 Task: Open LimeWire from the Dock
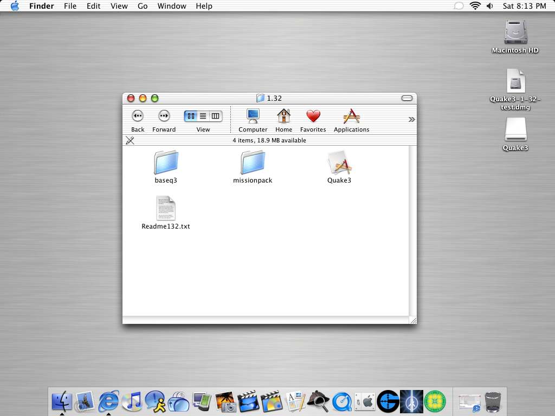click(x=435, y=401)
